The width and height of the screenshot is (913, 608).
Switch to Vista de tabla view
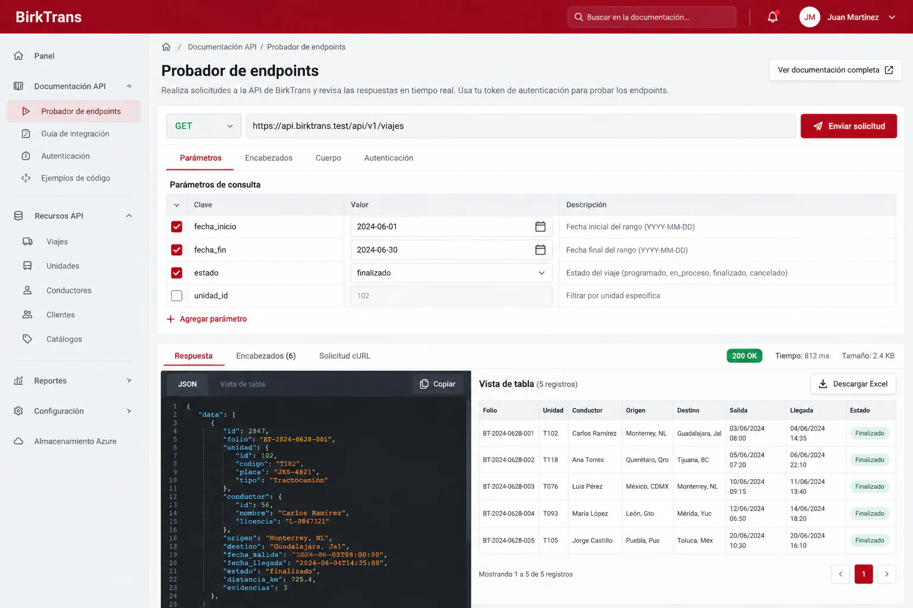point(243,384)
